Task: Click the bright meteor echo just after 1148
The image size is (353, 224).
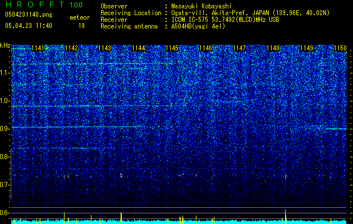Action: [286, 176]
